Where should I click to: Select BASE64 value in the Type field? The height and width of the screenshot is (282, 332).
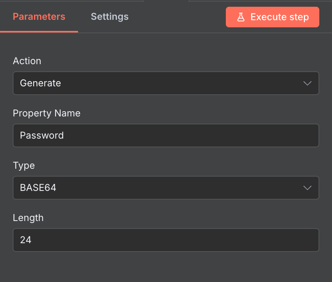38,188
